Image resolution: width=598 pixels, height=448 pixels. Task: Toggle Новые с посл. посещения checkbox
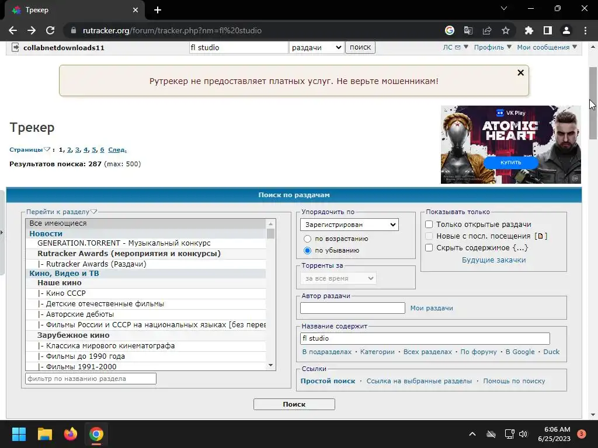click(x=429, y=236)
